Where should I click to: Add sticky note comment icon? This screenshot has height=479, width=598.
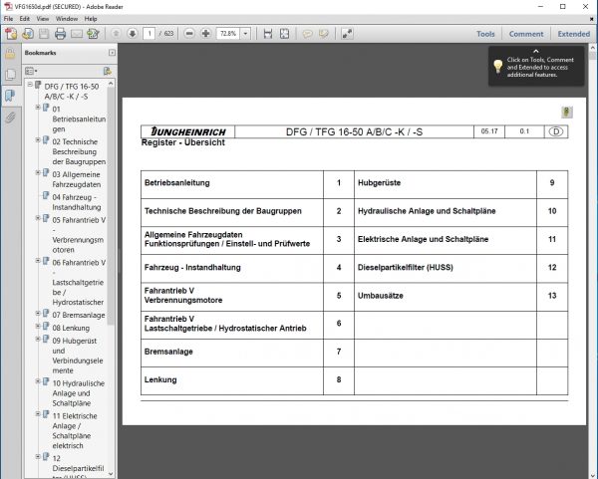pyautogui.click(x=307, y=34)
